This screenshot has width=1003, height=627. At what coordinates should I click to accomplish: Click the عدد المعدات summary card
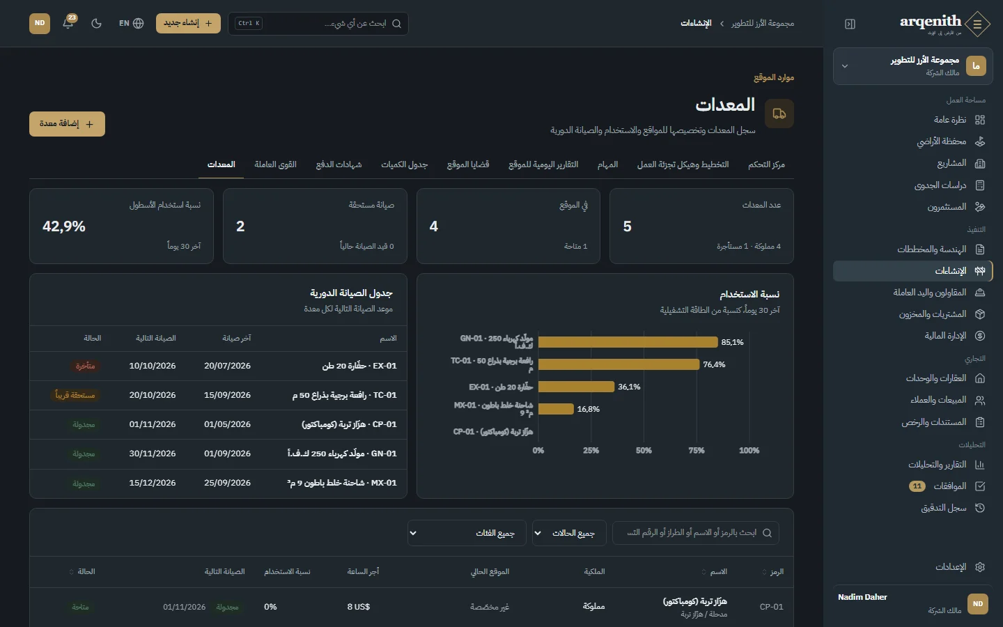pyautogui.click(x=701, y=226)
